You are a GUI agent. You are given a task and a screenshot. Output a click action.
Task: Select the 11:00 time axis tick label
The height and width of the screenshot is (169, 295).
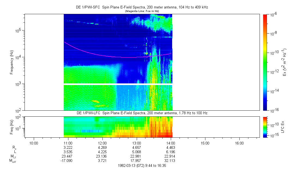point(68,143)
